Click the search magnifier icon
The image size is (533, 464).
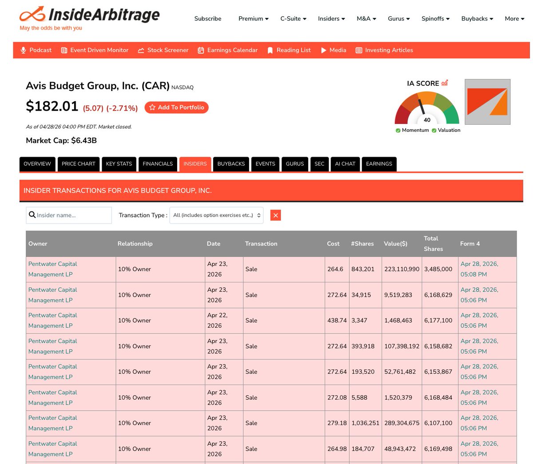click(x=32, y=215)
